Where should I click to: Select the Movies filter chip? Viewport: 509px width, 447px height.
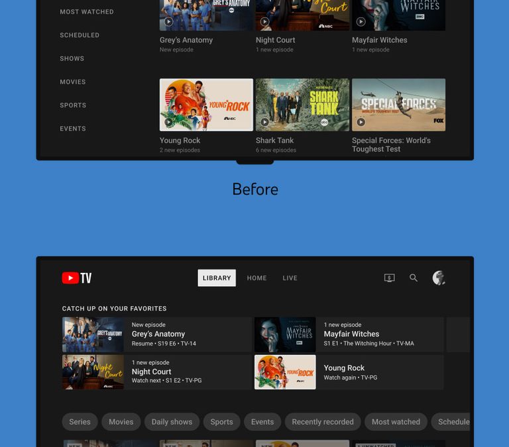[121, 422]
